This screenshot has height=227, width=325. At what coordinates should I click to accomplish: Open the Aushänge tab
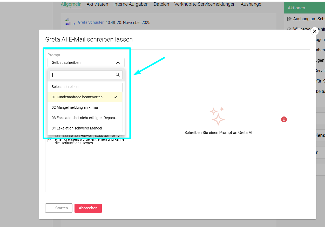pos(251,4)
